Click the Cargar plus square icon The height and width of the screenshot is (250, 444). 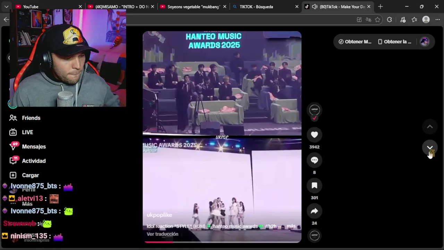click(13, 175)
